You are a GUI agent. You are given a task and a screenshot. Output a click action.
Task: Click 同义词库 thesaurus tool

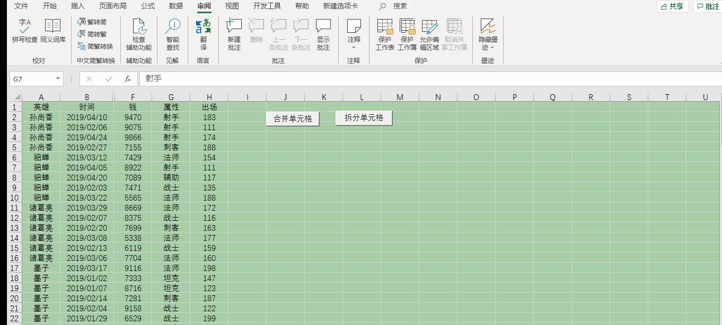tap(52, 31)
